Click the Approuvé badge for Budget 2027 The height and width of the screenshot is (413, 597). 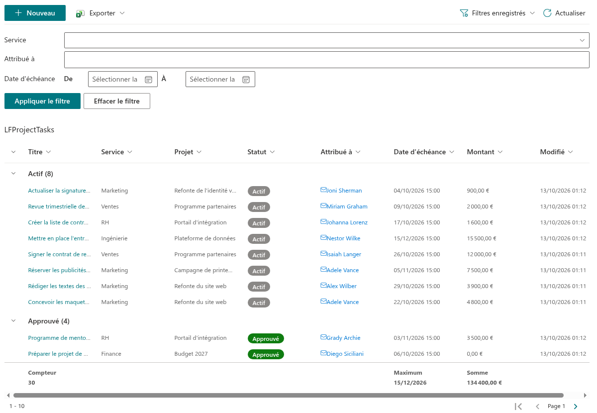tap(266, 354)
